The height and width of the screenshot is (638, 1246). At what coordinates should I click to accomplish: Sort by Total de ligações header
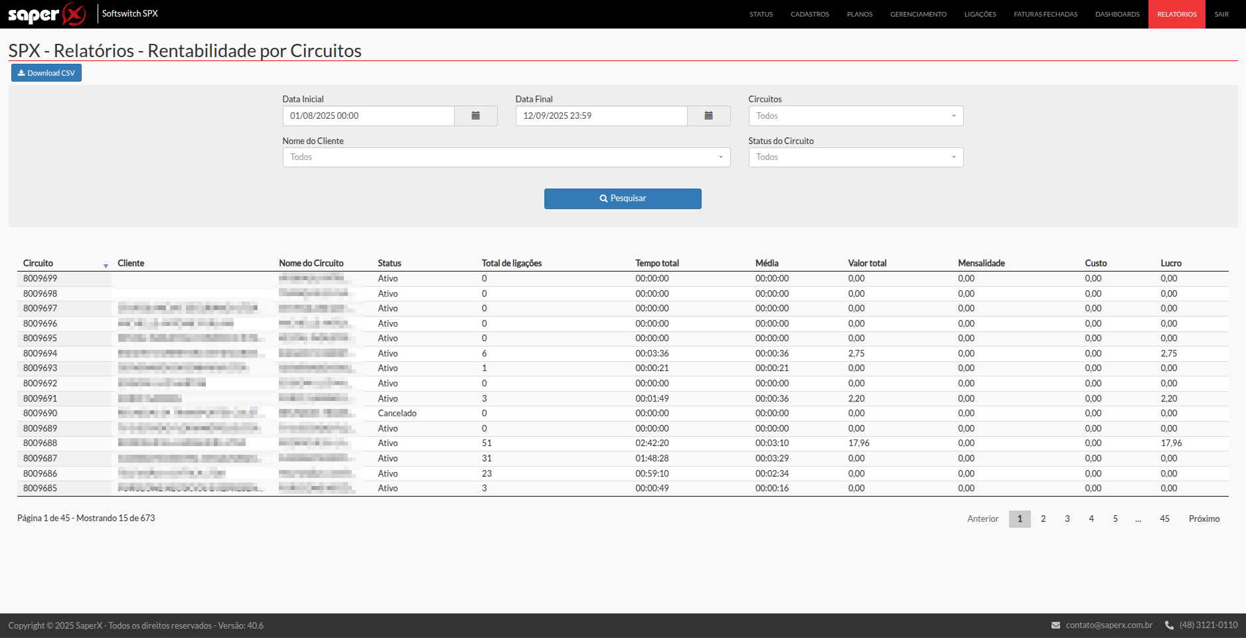(512, 264)
